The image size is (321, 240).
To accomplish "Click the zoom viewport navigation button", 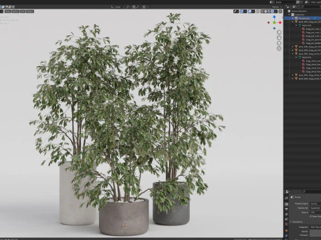I will click(x=279, y=32).
